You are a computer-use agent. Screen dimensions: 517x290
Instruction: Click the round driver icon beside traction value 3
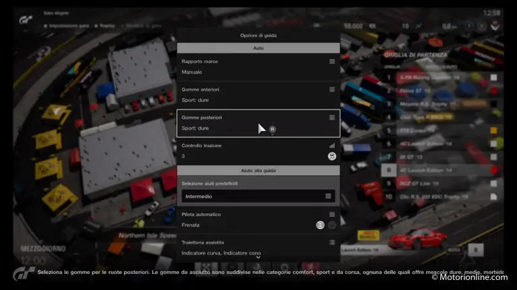click(x=332, y=156)
